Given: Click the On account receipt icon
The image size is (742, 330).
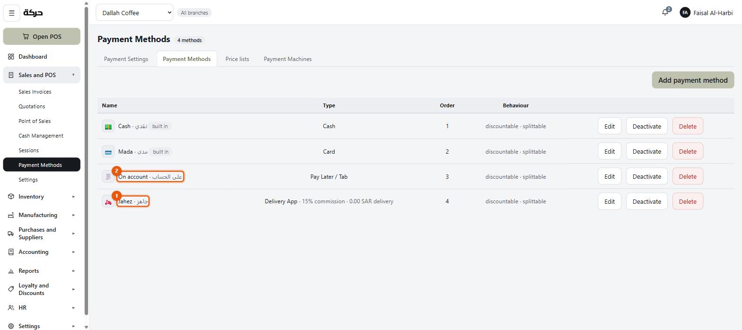Looking at the screenshot, I should tap(108, 177).
